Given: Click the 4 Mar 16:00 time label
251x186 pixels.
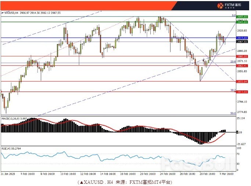Looking at the screenshot, I should point(226,174).
